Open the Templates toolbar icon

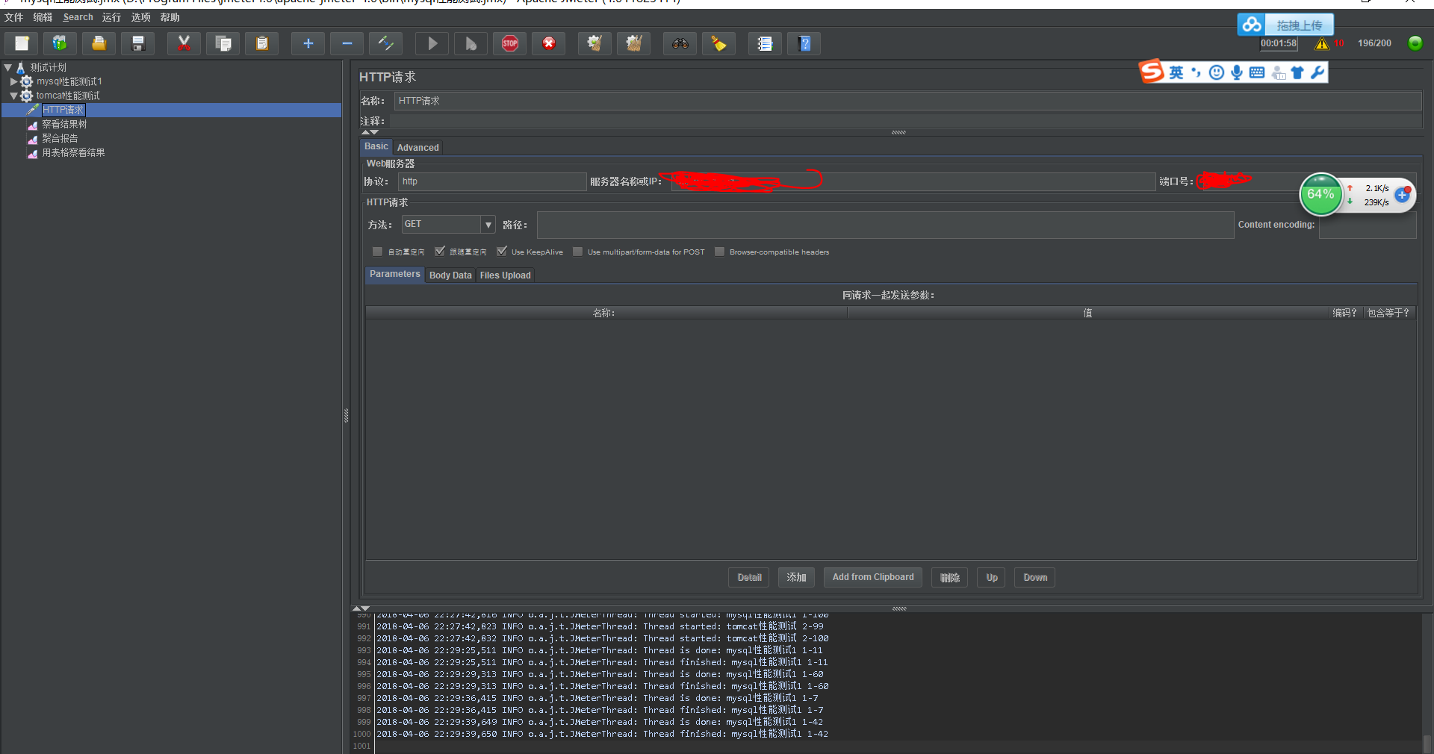tap(60, 43)
